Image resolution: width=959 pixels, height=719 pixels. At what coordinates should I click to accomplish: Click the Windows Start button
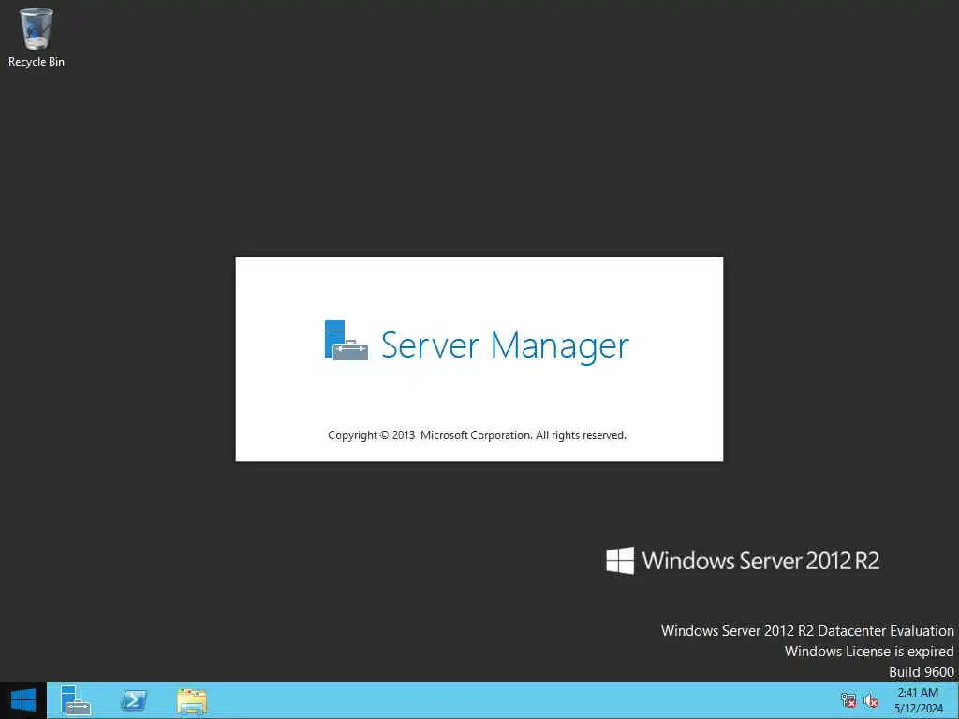23,700
